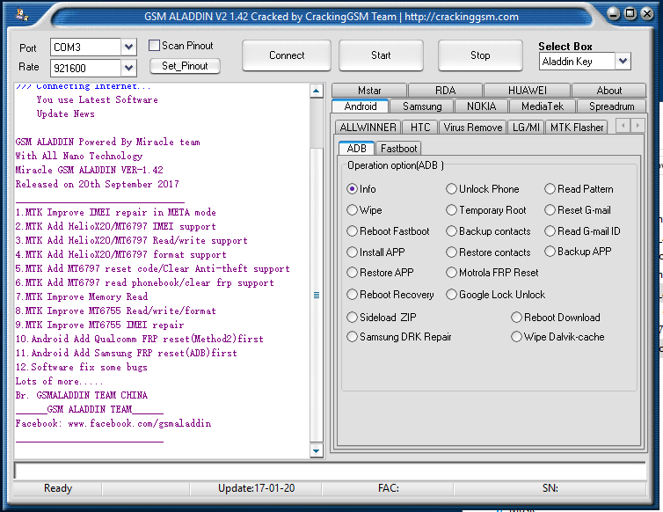663x512 pixels.
Task: Open the Virus Remove sub-tab
Action: (x=473, y=128)
